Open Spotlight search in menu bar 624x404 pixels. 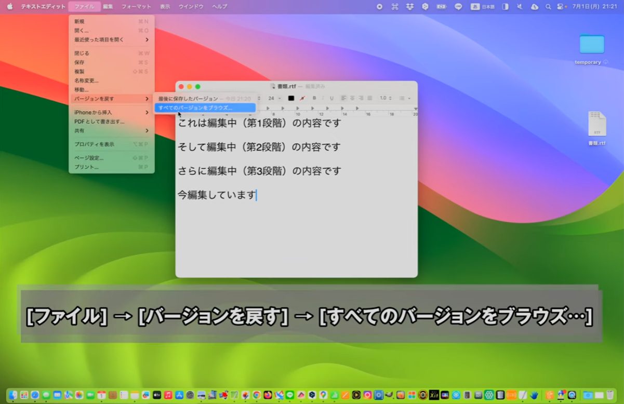pos(548,6)
